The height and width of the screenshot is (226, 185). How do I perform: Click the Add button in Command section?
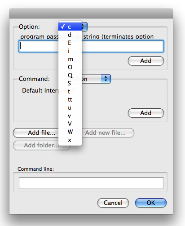146,113
